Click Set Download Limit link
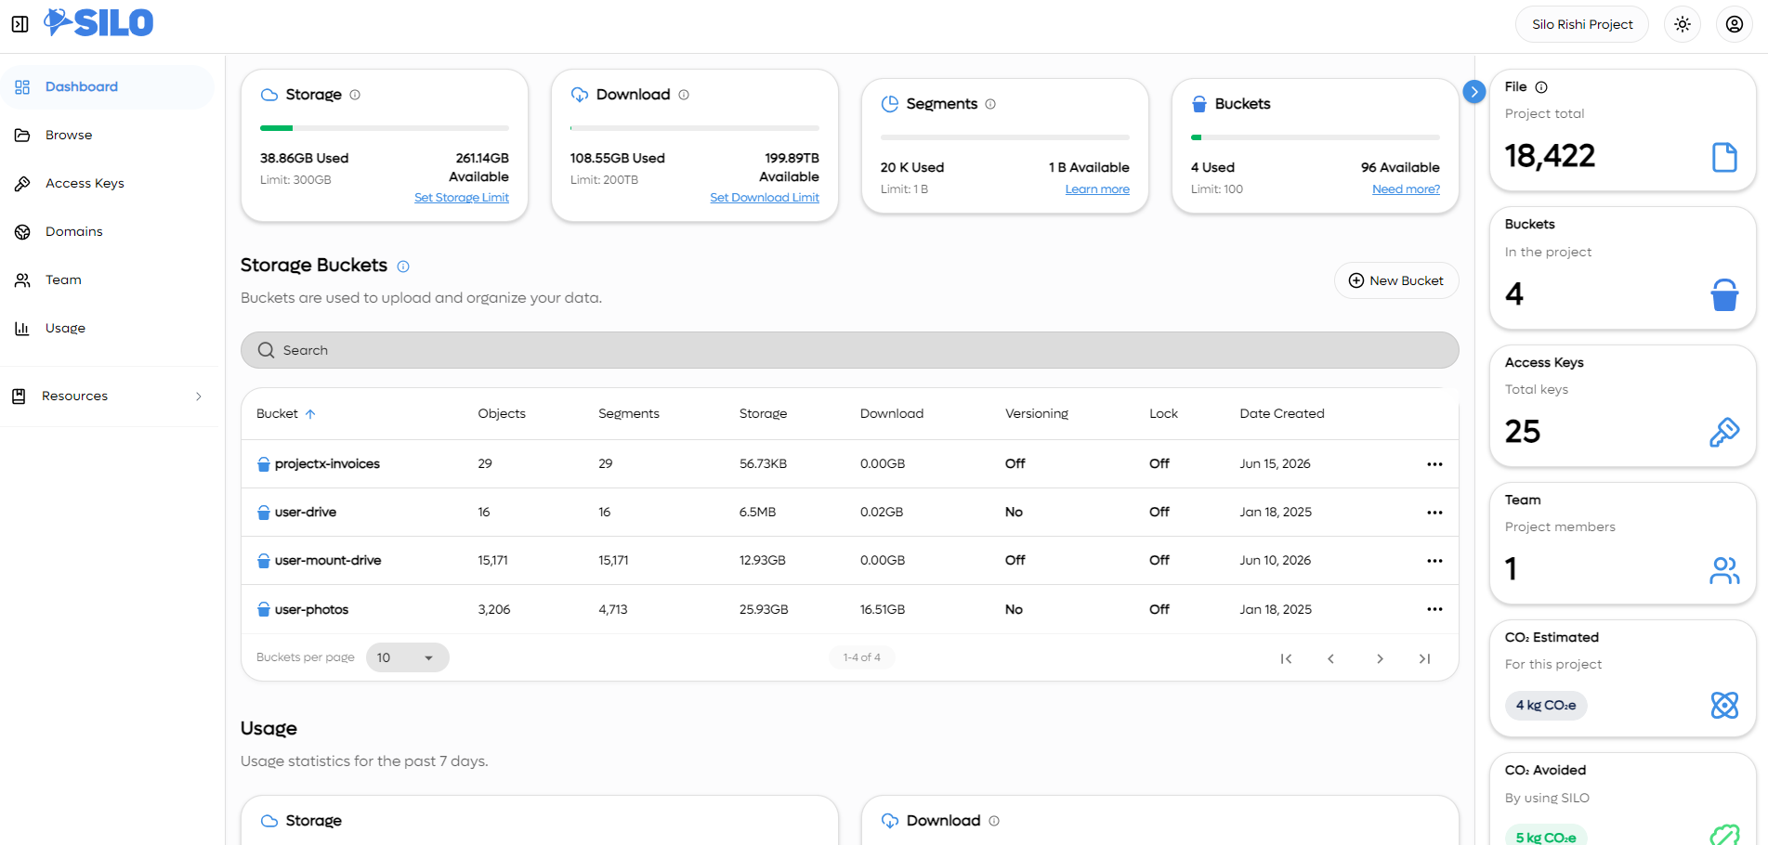 click(765, 198)
